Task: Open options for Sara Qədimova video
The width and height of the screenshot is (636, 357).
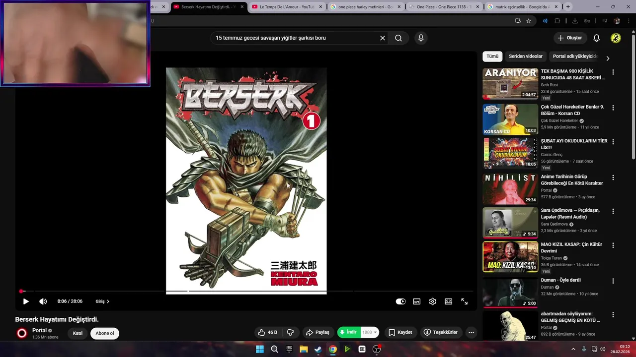Action: pyautogui.click(x=613, y=211)
